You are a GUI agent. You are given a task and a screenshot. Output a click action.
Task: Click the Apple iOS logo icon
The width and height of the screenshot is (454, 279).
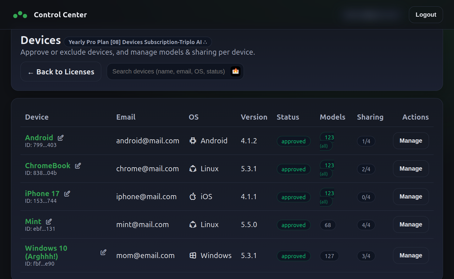coord(193,197)
